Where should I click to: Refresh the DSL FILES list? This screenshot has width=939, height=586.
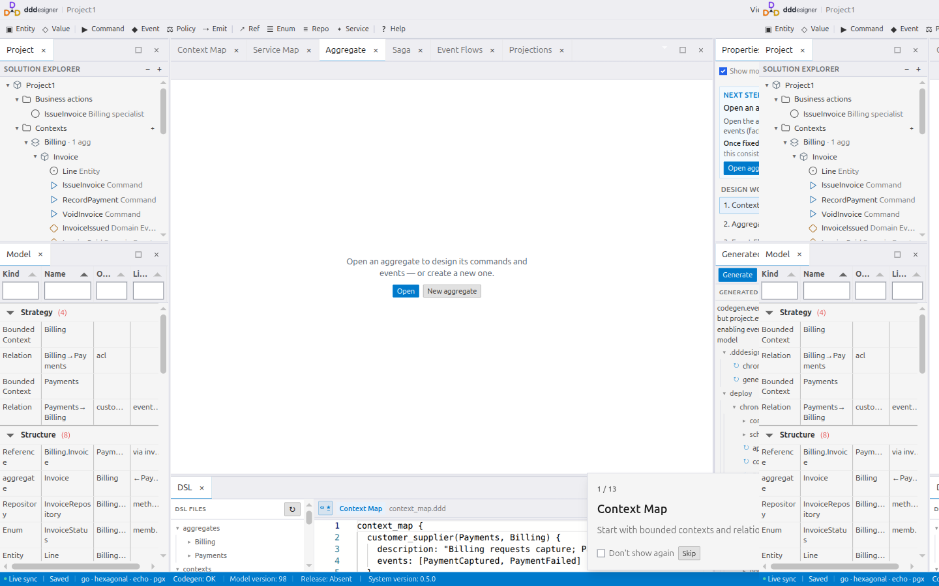click(x=292, y=509)
